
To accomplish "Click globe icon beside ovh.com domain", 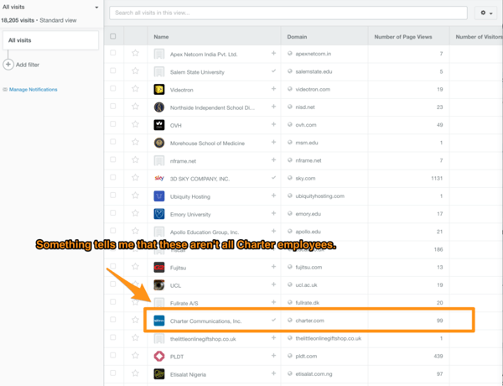I will pos(290,124).
